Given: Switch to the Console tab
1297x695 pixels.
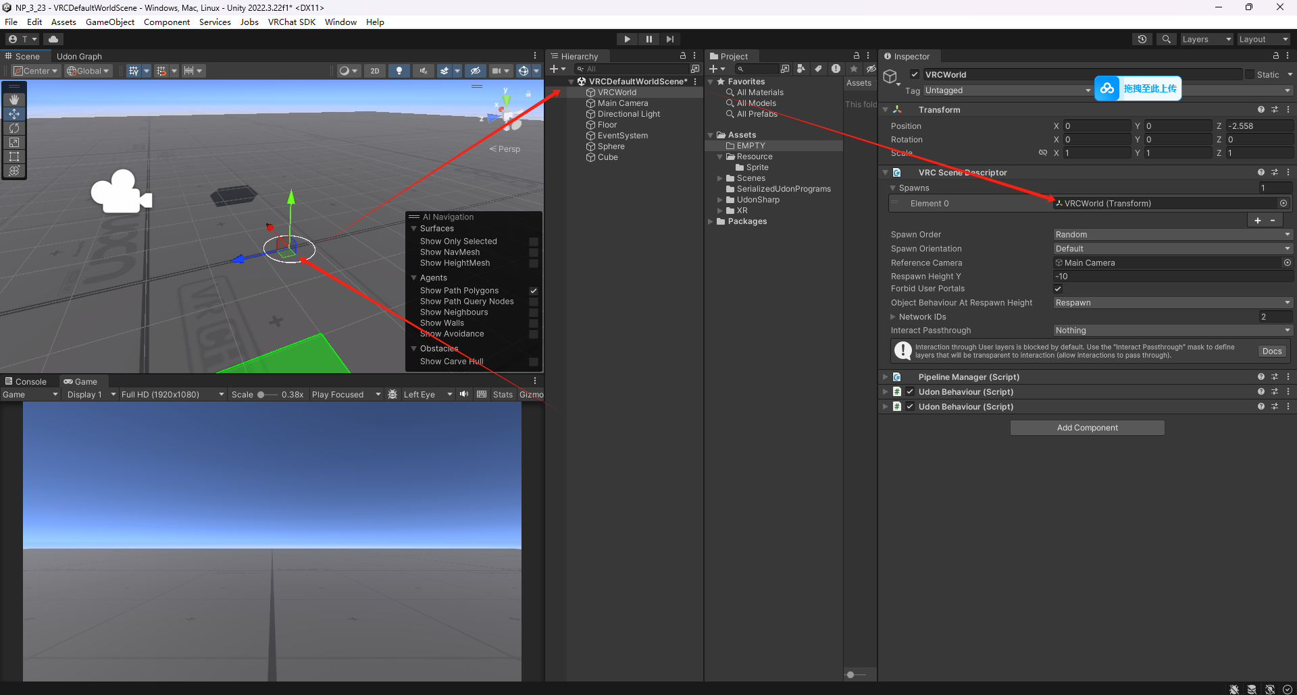Looking at the screenshot, I should pyautogui.click(x=26, y=382).
